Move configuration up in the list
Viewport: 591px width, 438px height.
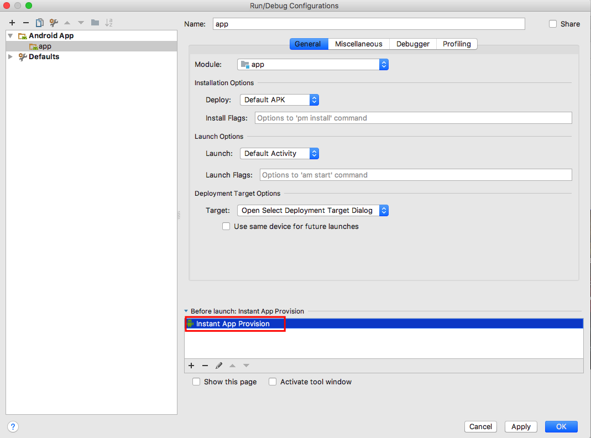(x=67, y=23)
